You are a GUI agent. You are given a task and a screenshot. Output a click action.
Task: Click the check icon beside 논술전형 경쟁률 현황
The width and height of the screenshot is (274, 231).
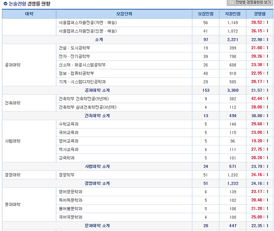[5, 3]
